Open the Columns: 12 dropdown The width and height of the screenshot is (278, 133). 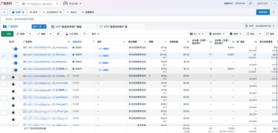(197, 34)
